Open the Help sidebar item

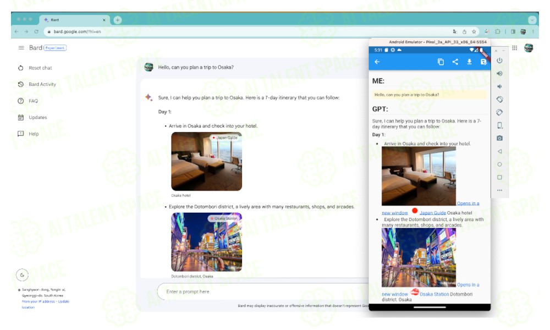pyautogui.click(x=29, y=134)
